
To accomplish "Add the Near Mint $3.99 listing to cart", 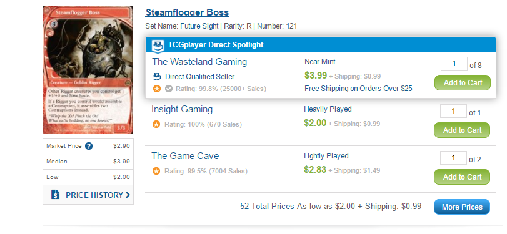I will (463, 83).
